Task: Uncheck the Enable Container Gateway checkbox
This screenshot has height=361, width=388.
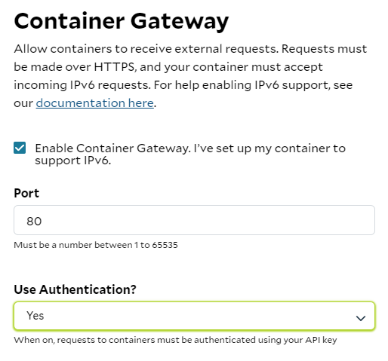Action: click(x=20, y=148)
